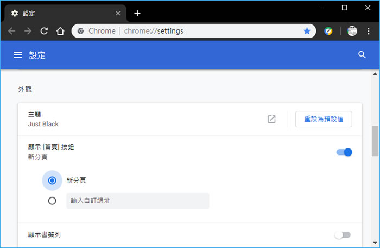The height and width of the screenshot is (248, 380).
Task: Select the custom URL radio button
Action: (52, 201)
